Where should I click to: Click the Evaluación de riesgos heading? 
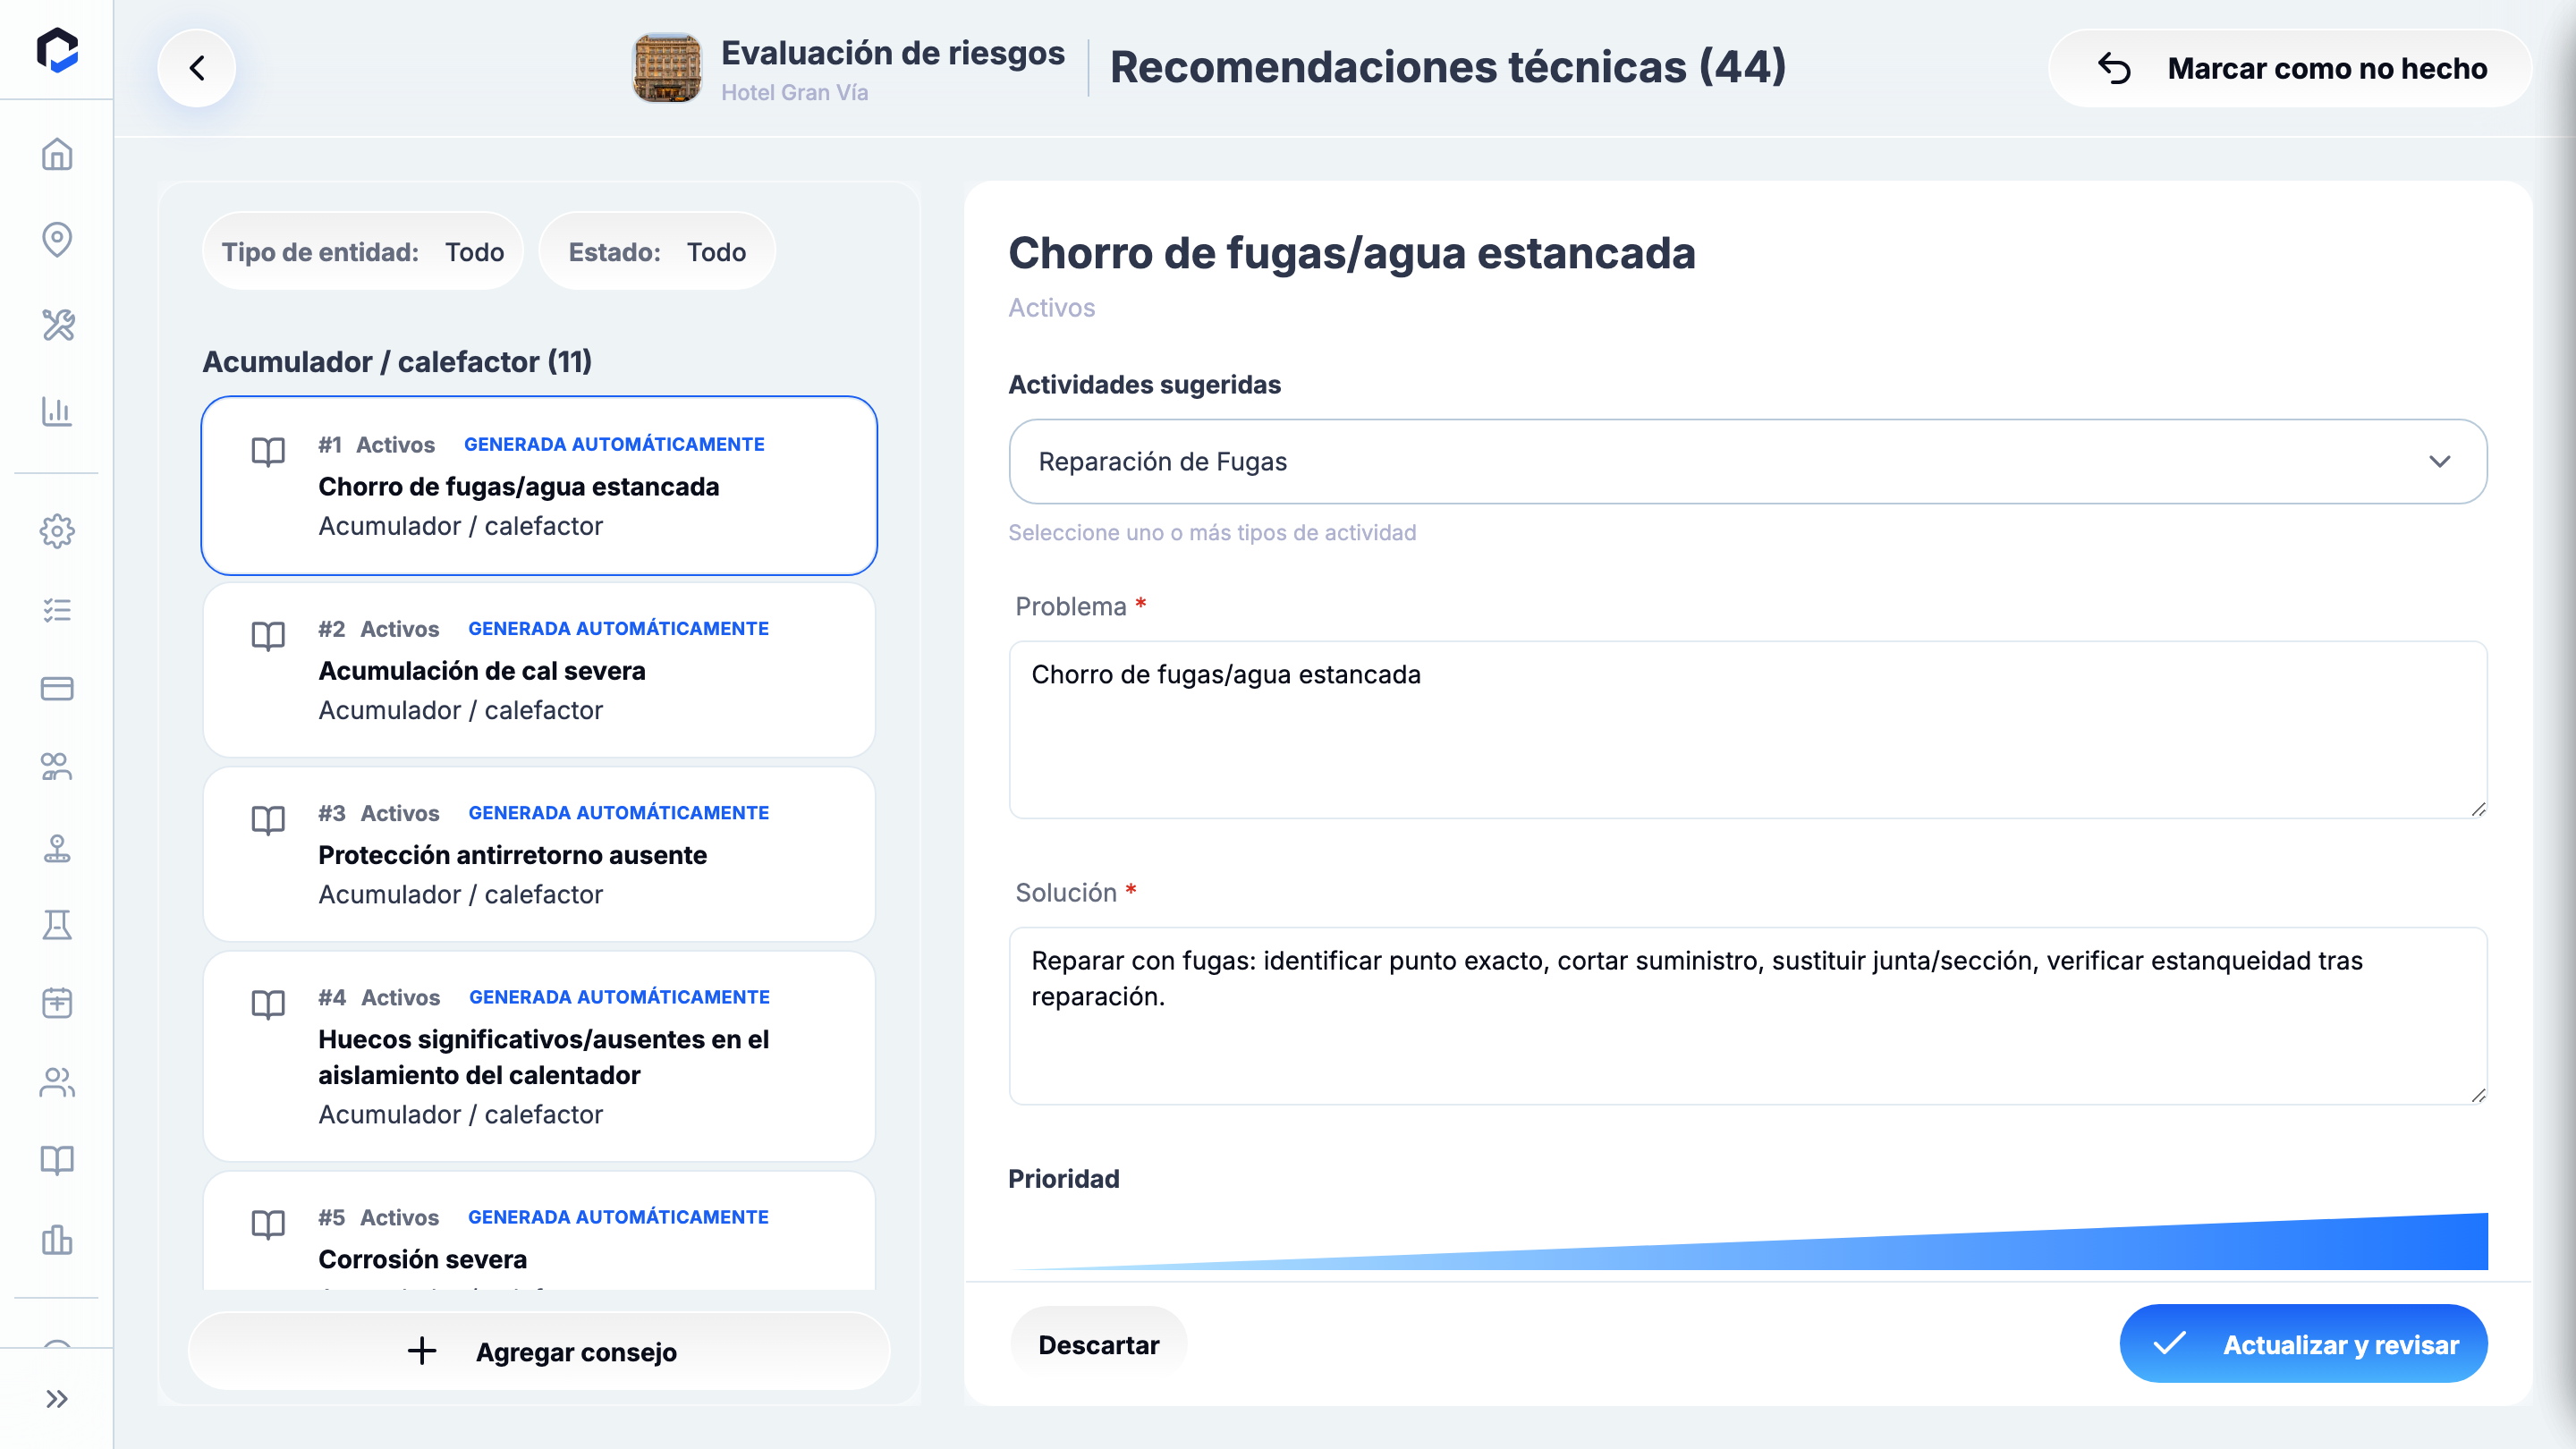click(x=892, y=53)
